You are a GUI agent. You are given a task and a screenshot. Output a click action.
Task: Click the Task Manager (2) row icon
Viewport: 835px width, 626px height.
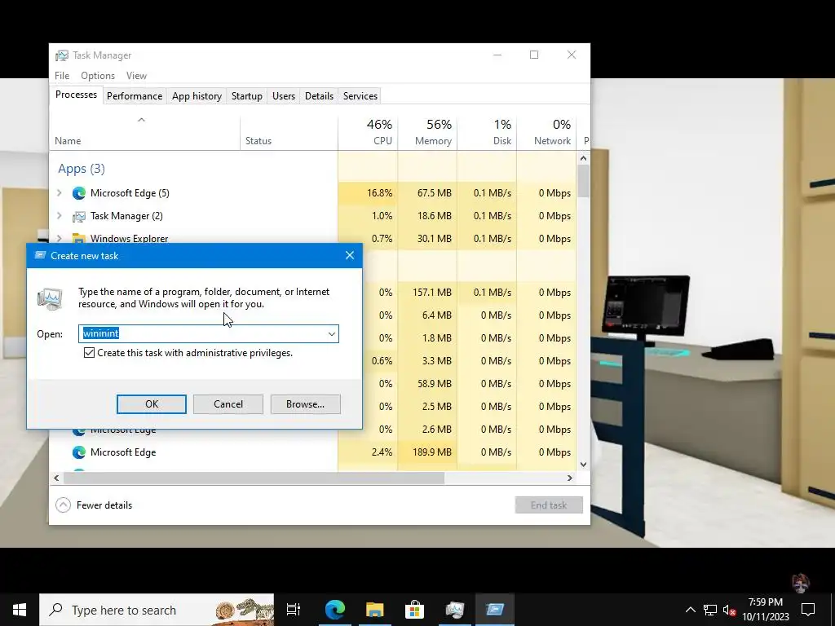point(79,216)
